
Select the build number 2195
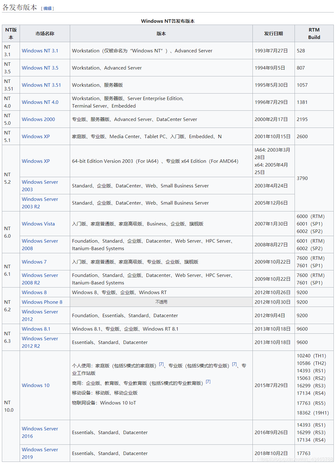[x=302, y=119]
